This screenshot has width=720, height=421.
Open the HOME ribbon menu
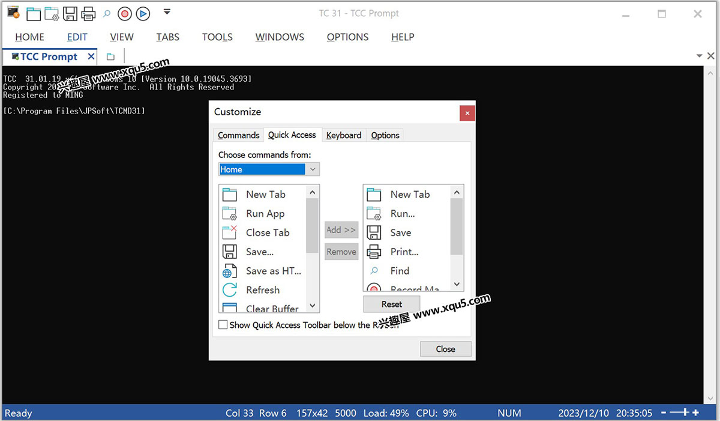coord(29,37)
